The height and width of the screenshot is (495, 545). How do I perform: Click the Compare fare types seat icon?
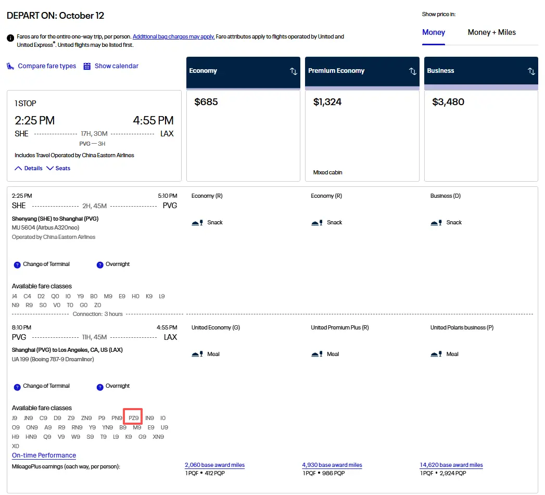[x=10, y=66]
